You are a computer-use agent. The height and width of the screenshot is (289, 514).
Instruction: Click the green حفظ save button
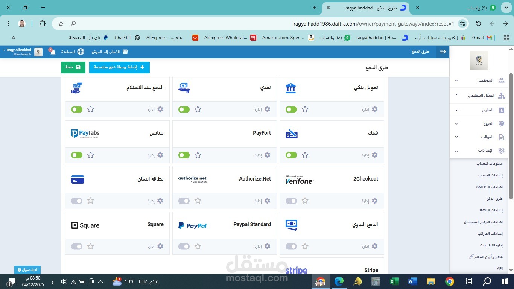[x=73, y=67]
